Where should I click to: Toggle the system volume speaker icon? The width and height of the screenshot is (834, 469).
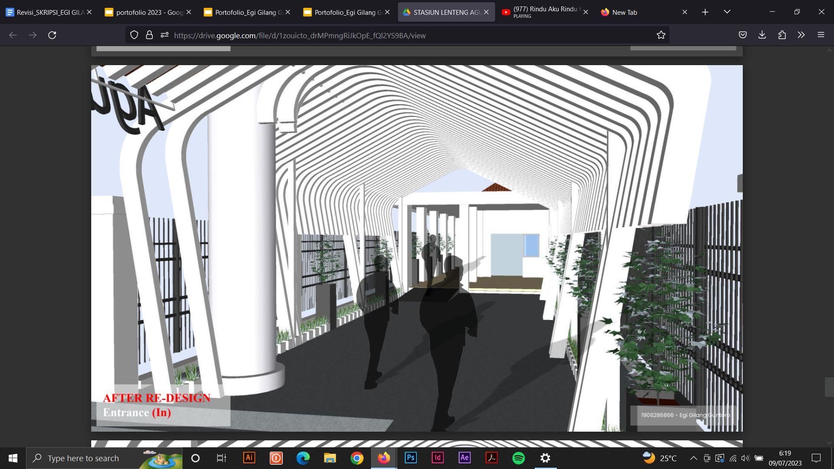click(745, 458)
